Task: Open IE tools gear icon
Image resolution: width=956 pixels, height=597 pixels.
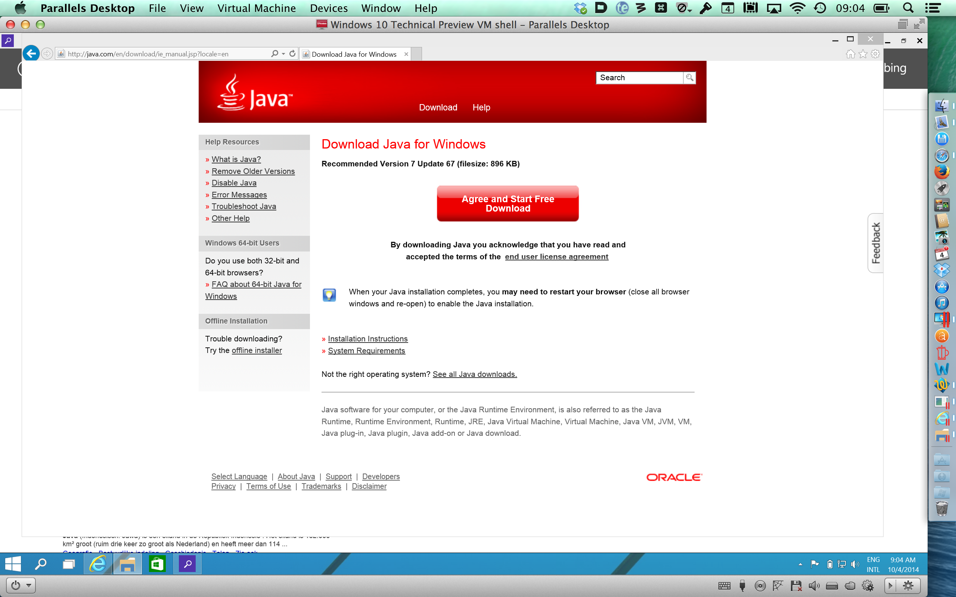Action: [875, 54]
